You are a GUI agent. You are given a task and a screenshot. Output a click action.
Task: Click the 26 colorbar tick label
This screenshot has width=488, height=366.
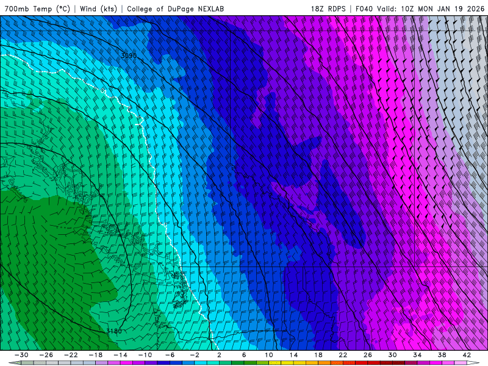368,355
